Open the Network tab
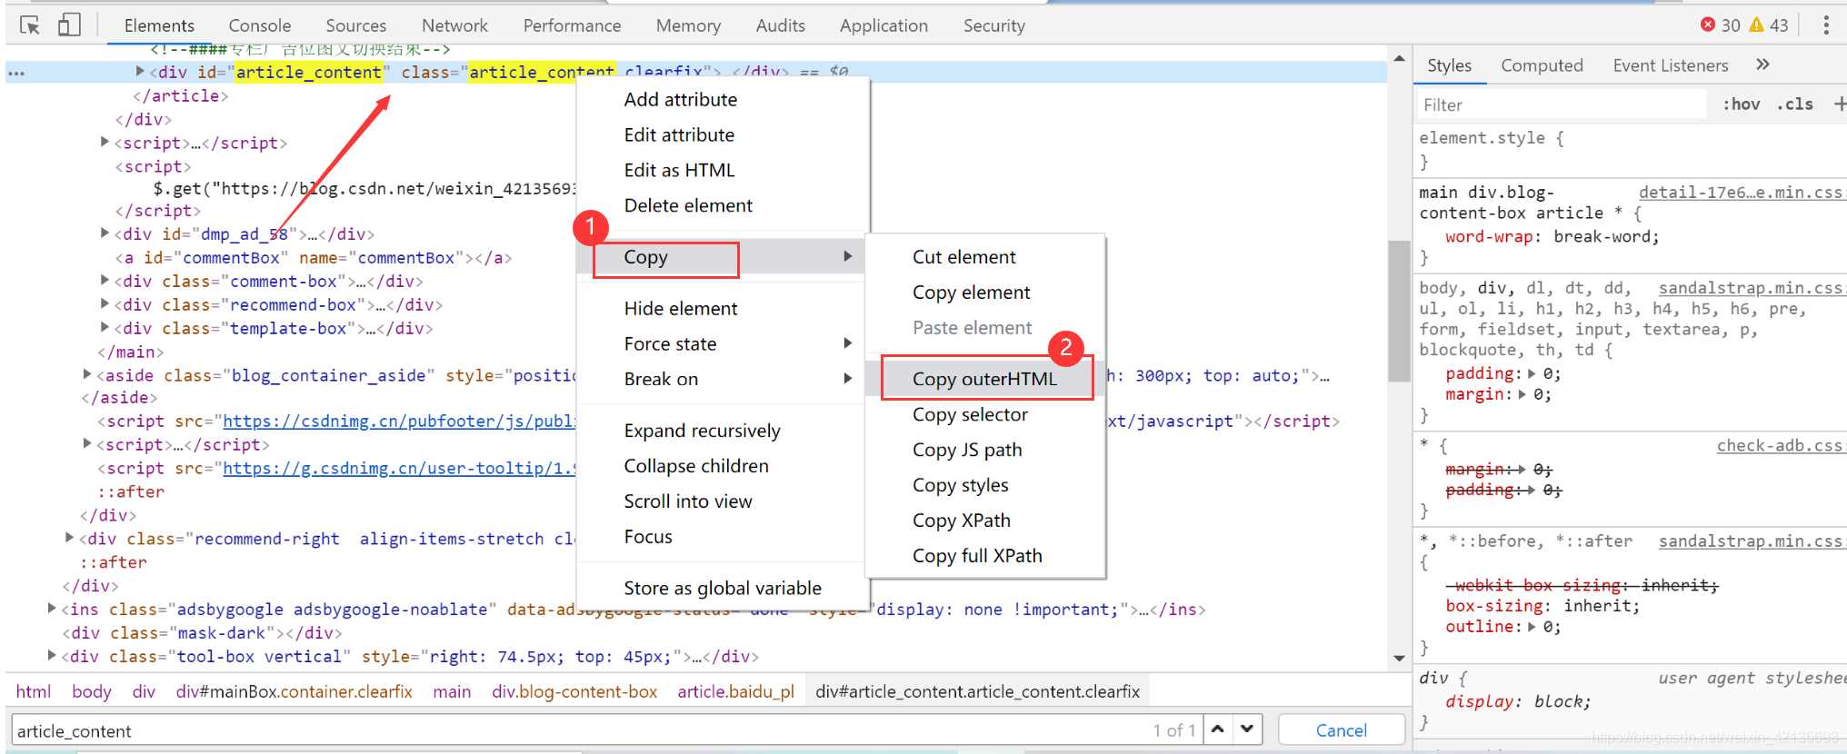 454,25
